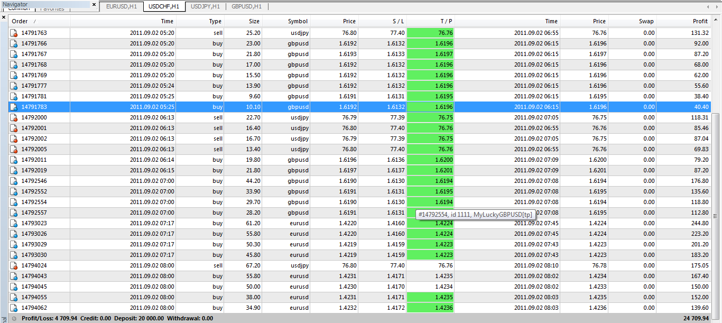Click the trade icon beside order 14793029
722x323 pixels.
[x=14, y=244]
